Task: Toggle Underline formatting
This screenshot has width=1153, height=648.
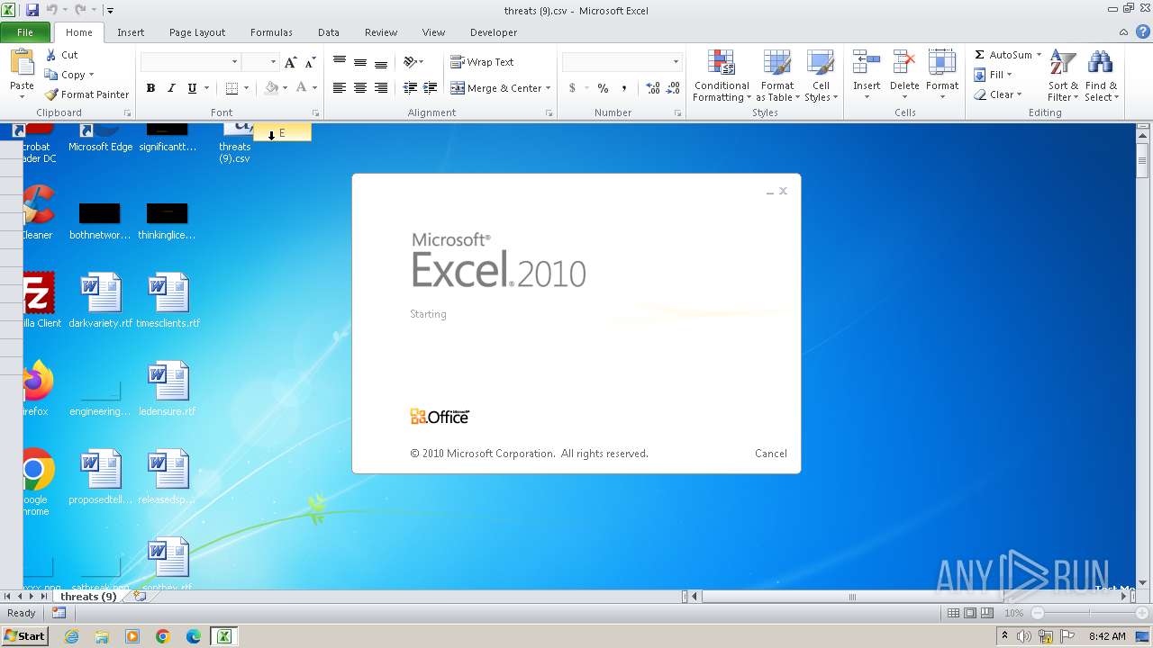Action: click(192, 88)
